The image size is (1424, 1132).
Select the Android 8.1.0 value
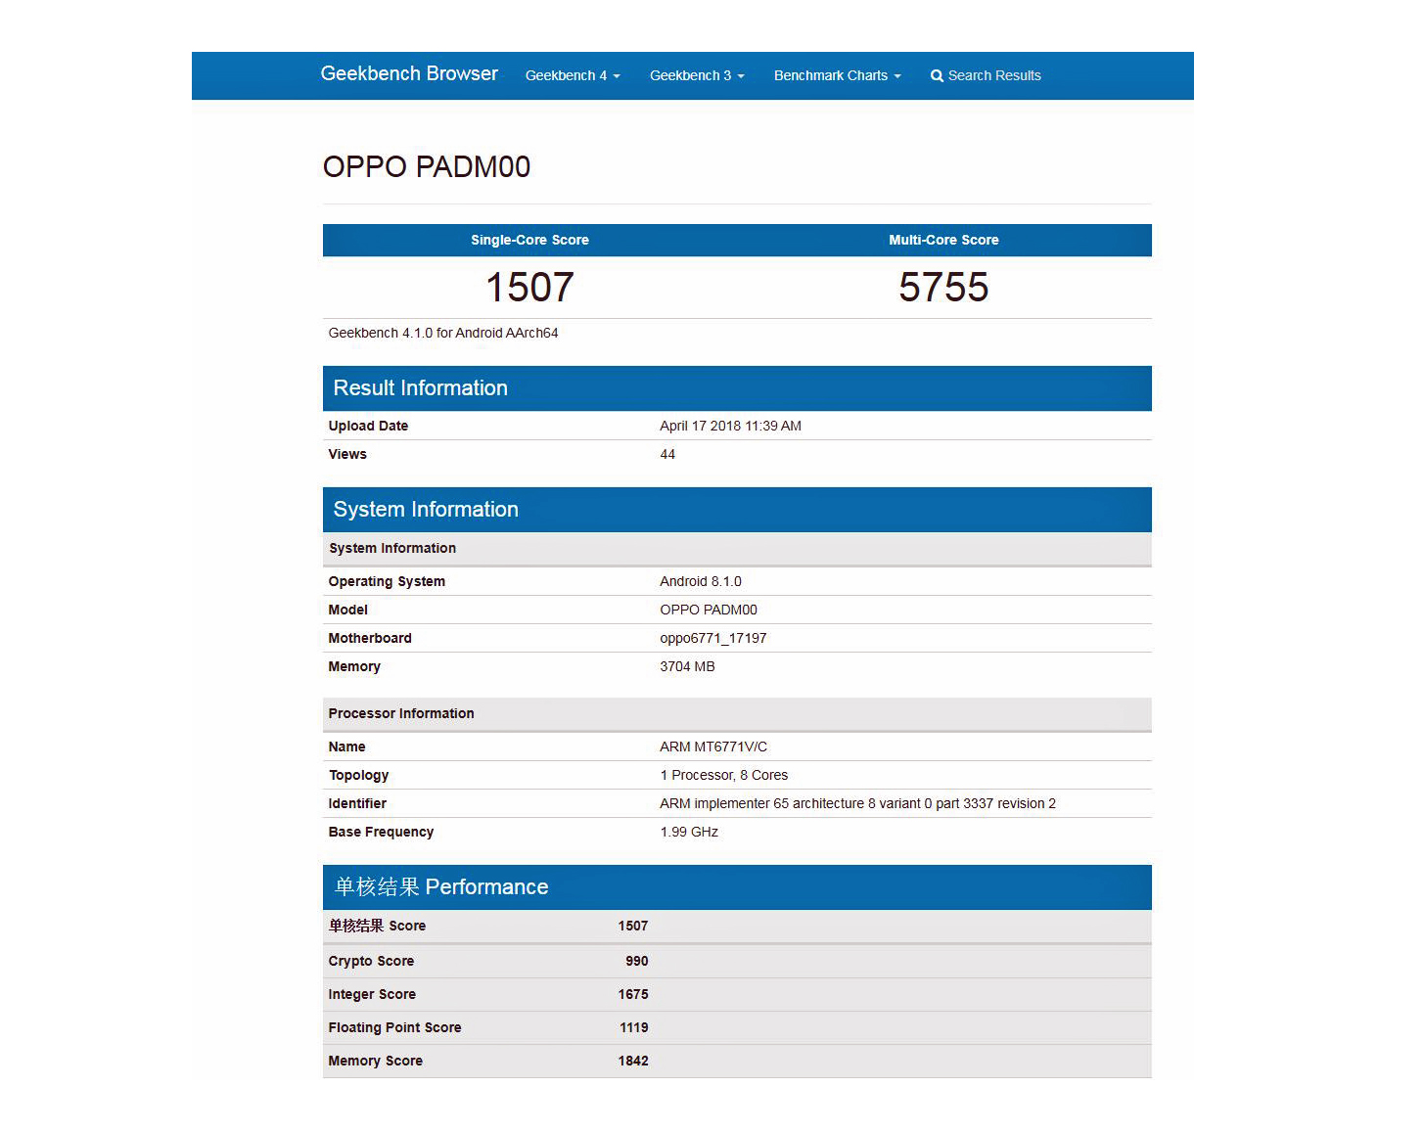(x=701, y=582)
